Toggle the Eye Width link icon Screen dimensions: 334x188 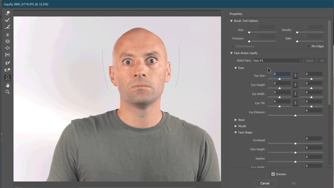(295, 94)
